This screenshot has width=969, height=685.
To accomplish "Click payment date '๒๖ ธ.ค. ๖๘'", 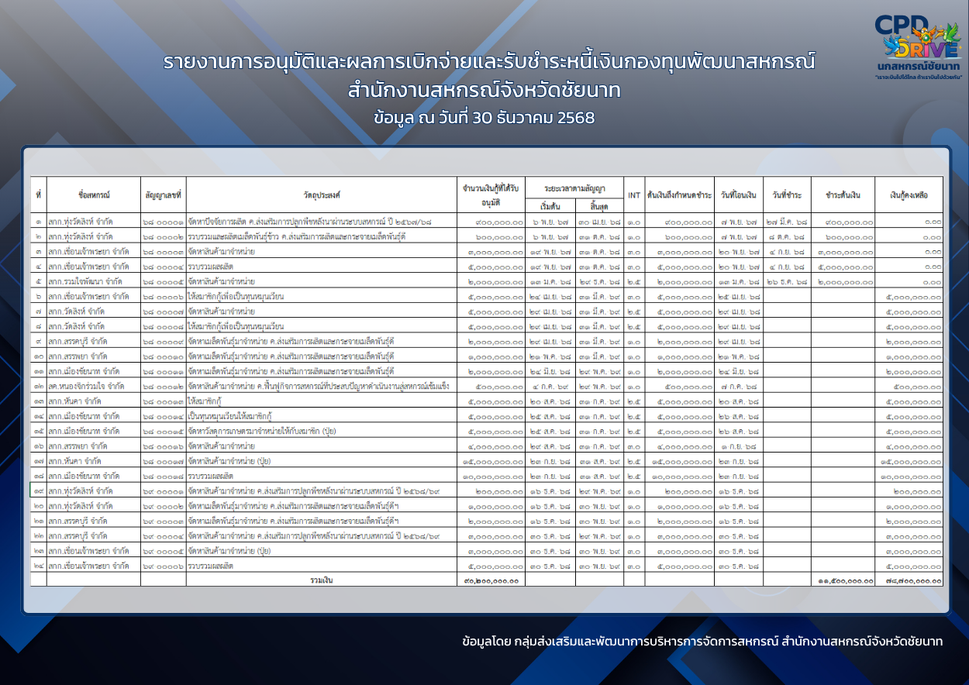I will 787,281.
